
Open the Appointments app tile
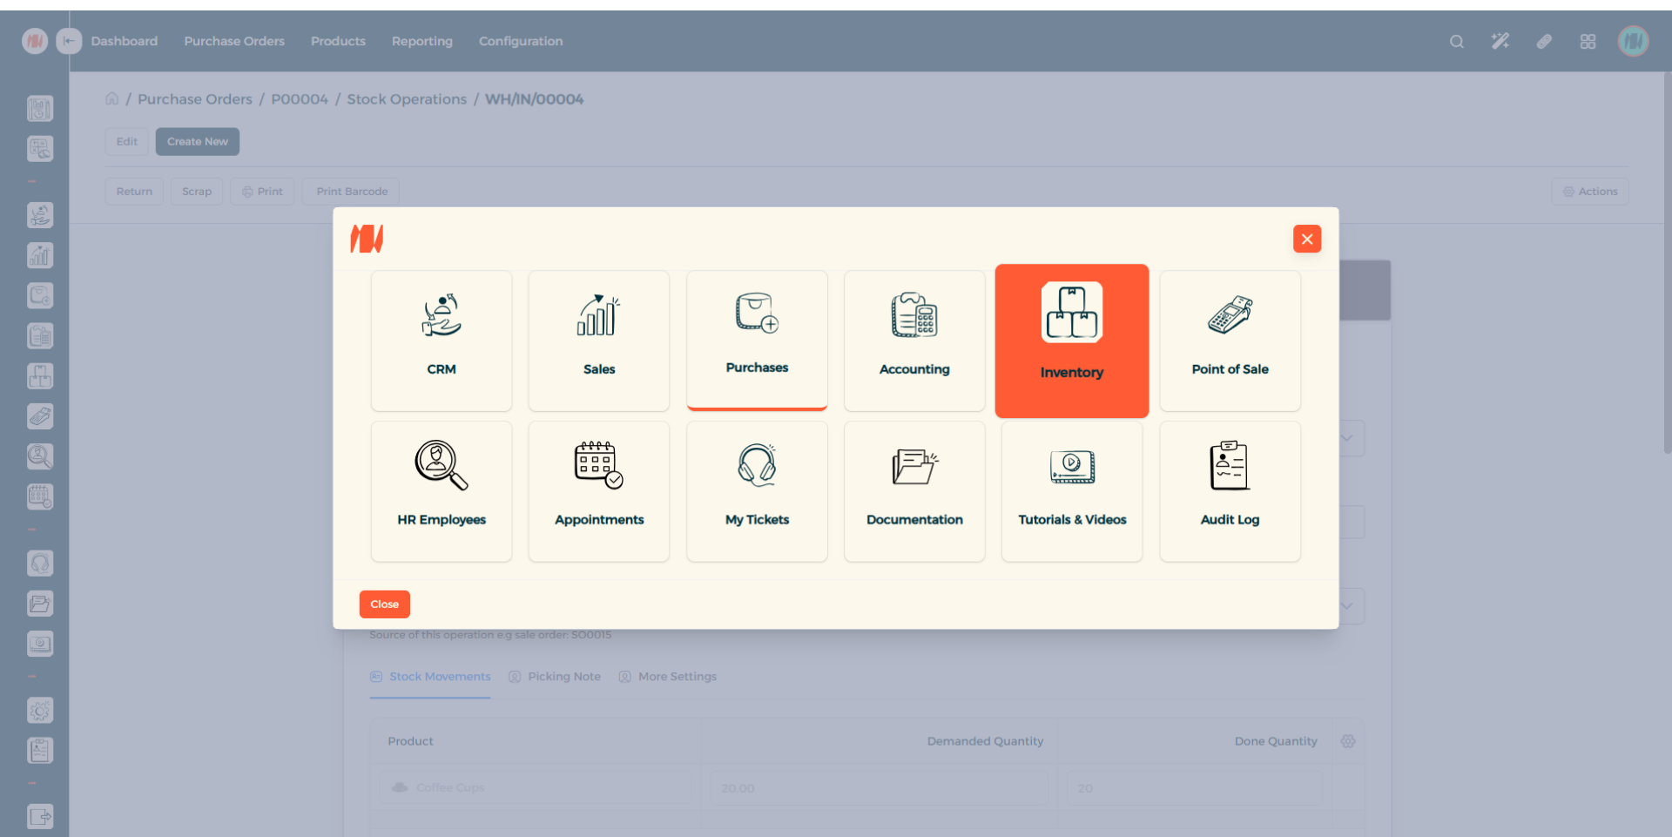tap(599, 491)
